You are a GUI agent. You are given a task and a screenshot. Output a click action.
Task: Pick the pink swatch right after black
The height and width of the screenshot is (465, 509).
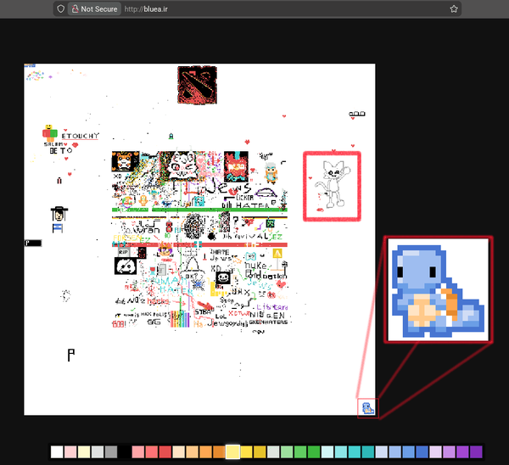point(138,451)
